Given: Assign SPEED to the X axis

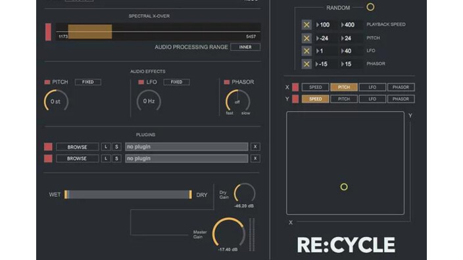Looking at the screenshot, I should pos(316,87).
